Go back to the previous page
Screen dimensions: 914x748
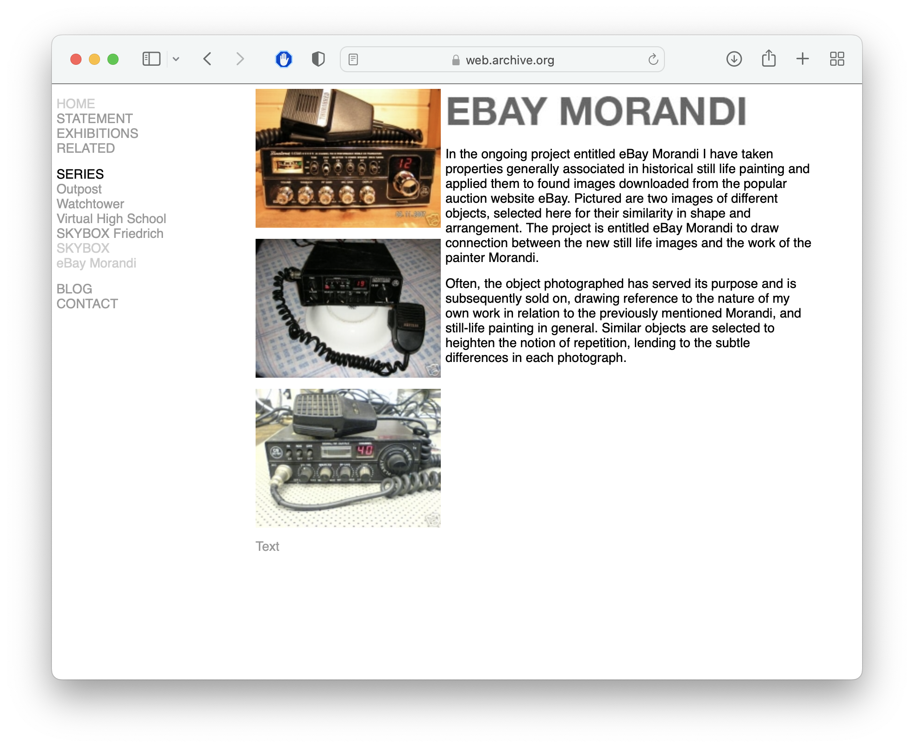coord(207,59)
